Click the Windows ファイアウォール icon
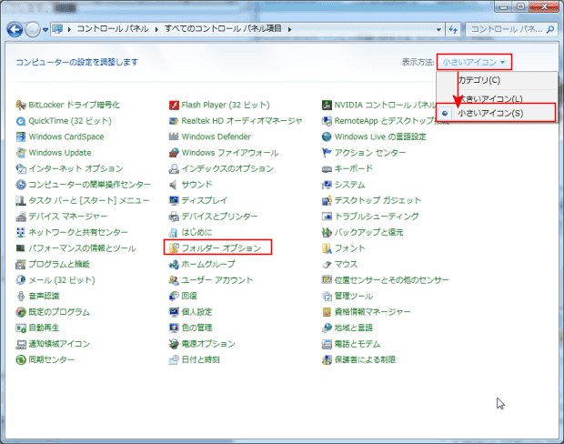This screenshot has width=564, height=444. coord(174,153)
